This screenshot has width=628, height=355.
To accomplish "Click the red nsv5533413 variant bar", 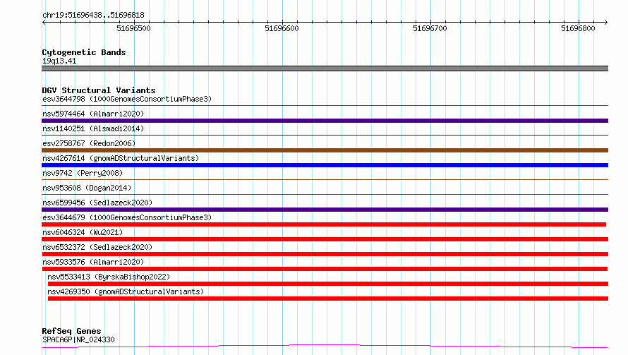I will click(328, 284).
